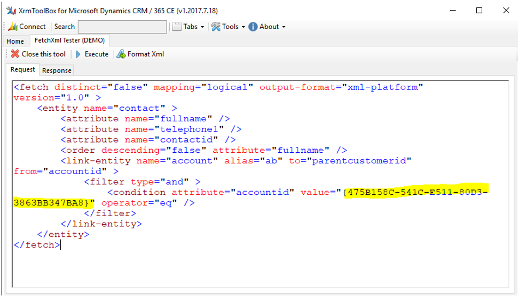Click the Tools menu label
This screenshot has height=296, width=518.
tap(230, 27)
